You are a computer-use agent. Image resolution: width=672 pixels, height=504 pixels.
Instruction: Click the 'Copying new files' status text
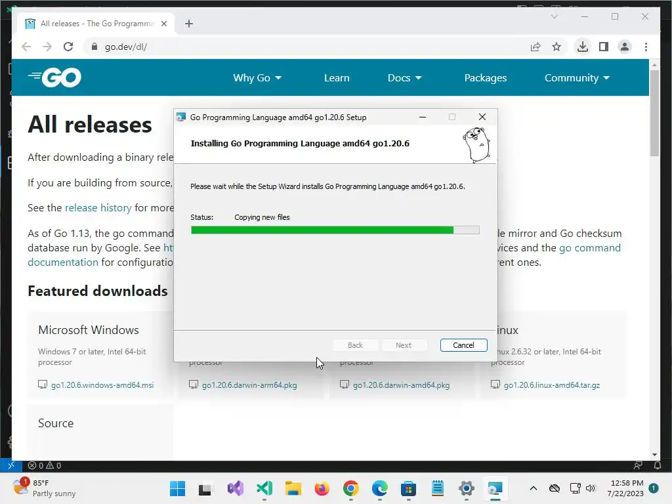262,217
